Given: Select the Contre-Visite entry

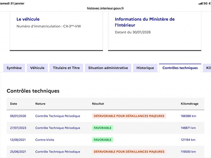Looking at the screenshot, I should pyautogui.click(x=45, y=140).
